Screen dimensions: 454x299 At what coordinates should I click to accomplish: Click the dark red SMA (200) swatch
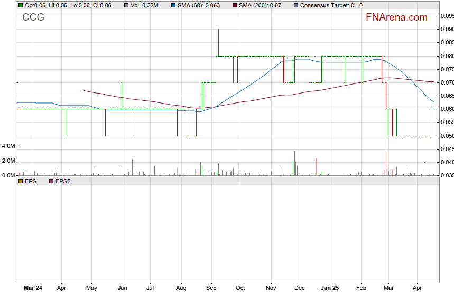234,5
